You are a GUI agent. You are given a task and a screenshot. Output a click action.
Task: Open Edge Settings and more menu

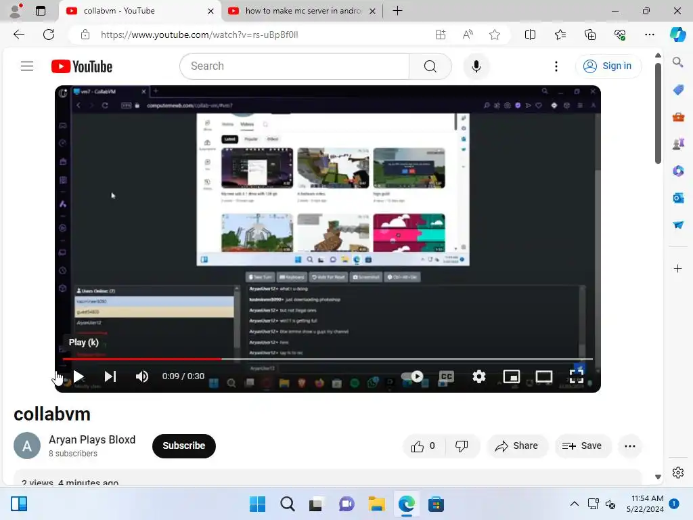(x=649, y=35)
